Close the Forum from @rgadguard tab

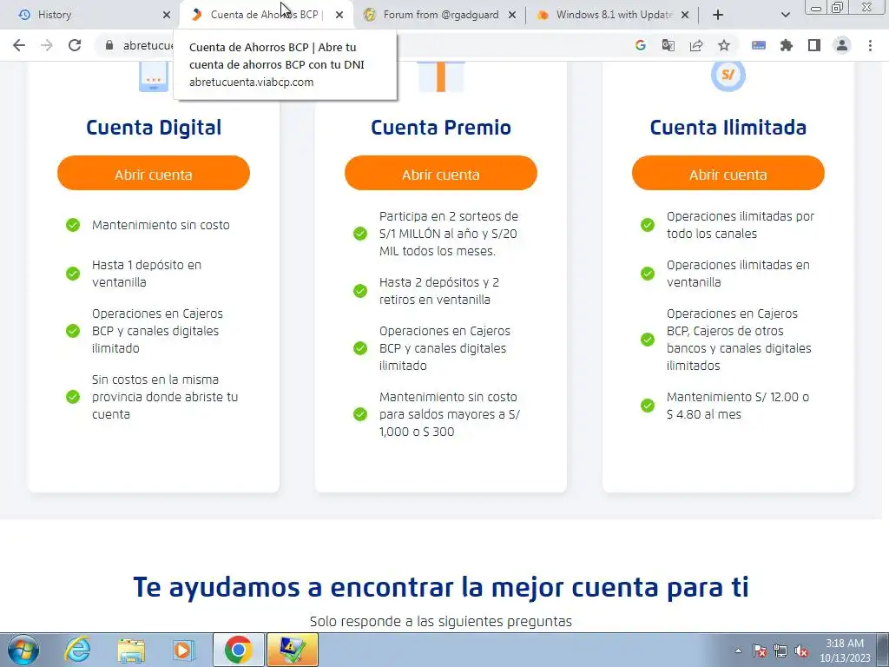512,15
